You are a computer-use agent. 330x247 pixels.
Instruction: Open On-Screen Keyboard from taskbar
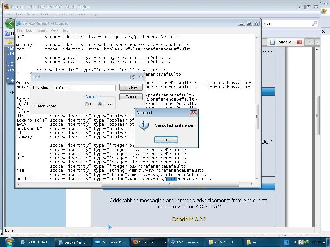[x=111, y=242]
